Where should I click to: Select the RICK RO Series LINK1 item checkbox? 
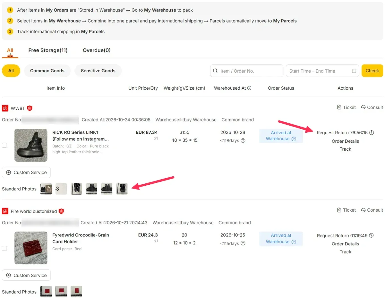[x=4, y=145]
